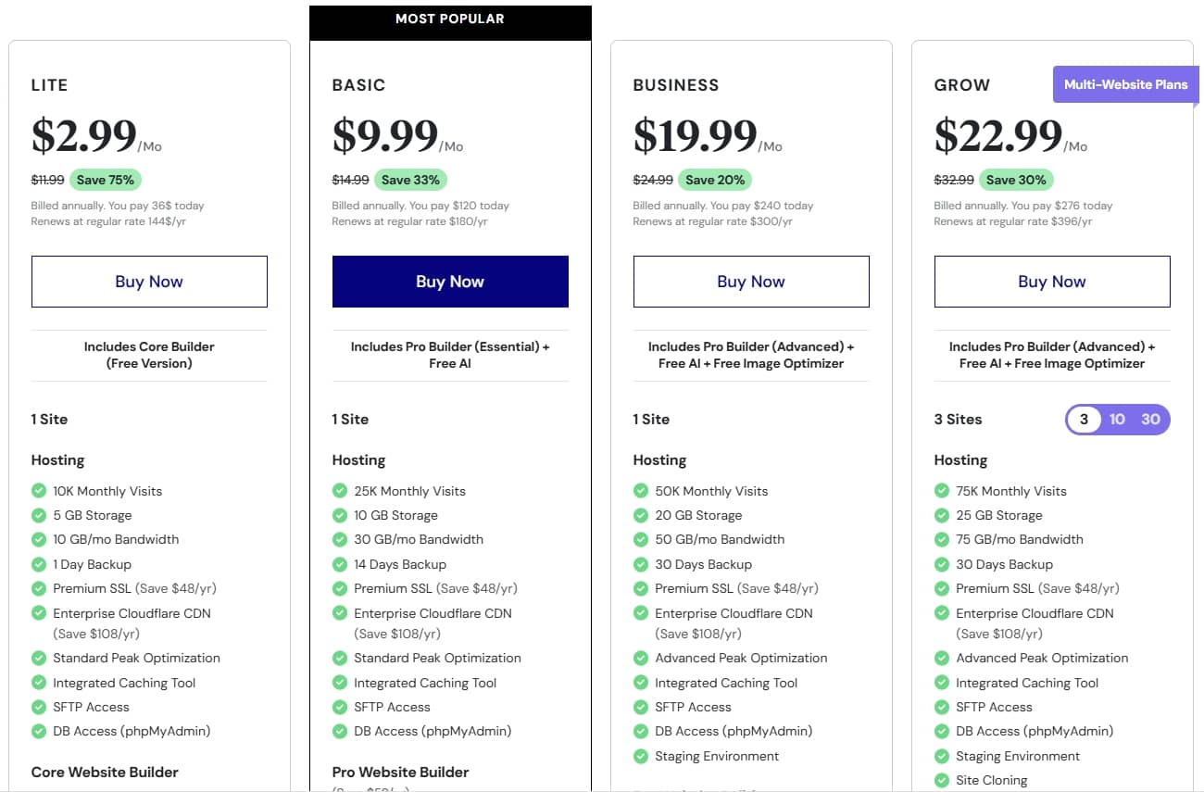The height and width of the screenshot is (792, 1204).
Task: Click checkmark icon beside 10K Monthly Visits
Action: pyautogui.click(x=39, y=491)
